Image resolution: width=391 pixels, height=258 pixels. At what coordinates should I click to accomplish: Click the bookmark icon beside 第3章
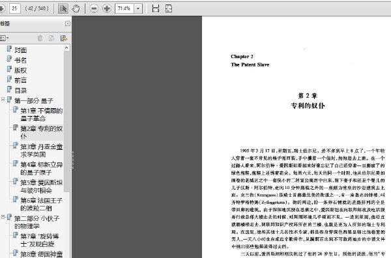[x=16, y=145]
